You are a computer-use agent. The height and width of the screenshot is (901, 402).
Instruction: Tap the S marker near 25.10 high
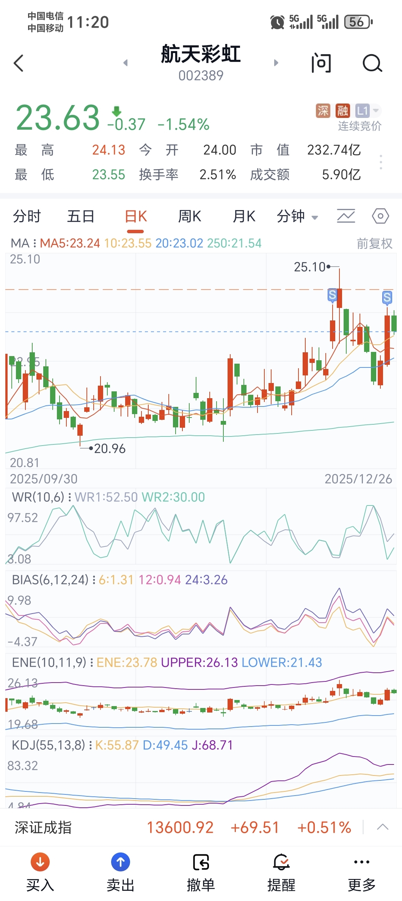(x=332, y=295)
